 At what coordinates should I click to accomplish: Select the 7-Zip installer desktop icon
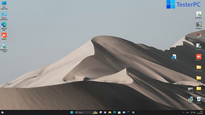coord(199,26)
